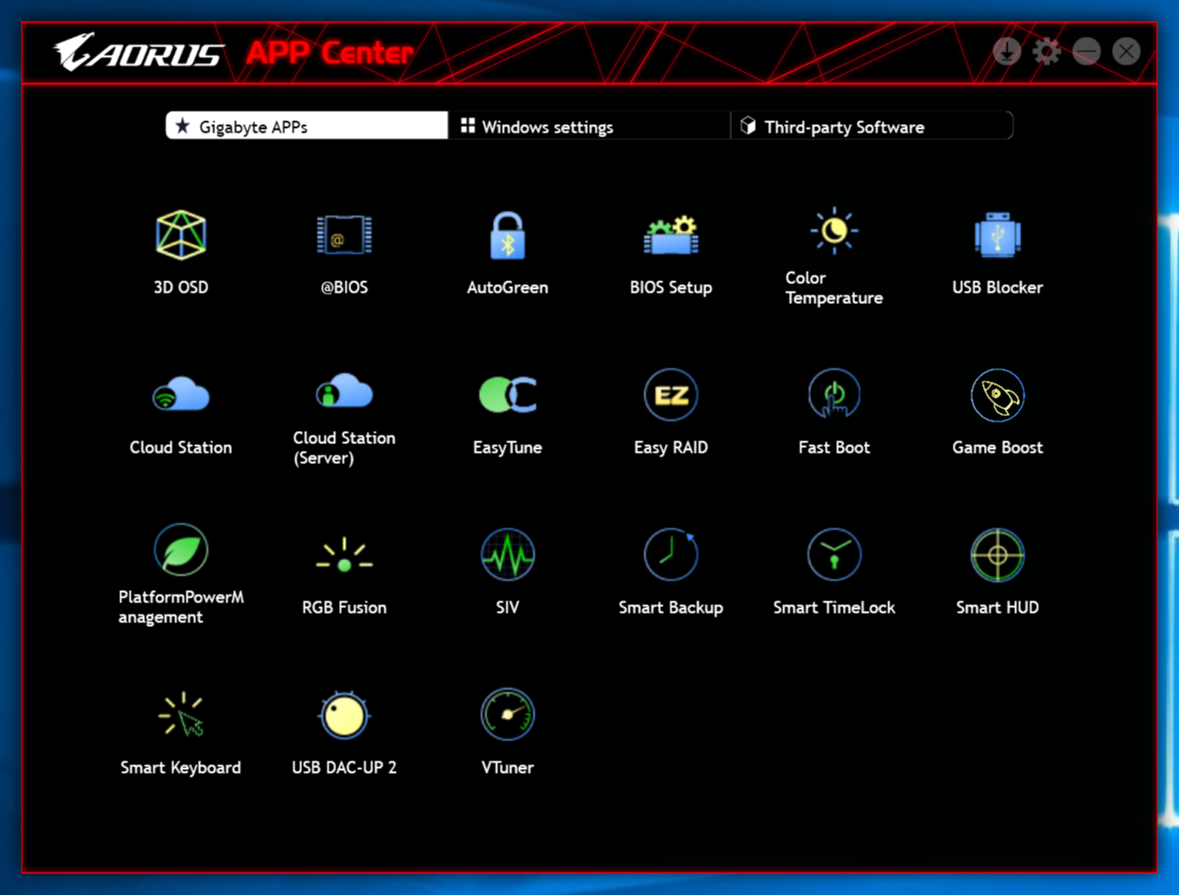This screenshot has height=895, width=1179.
Task: Open the AutoGreen padlock icon
Action: pyautogui.click(x=508, y=235)
